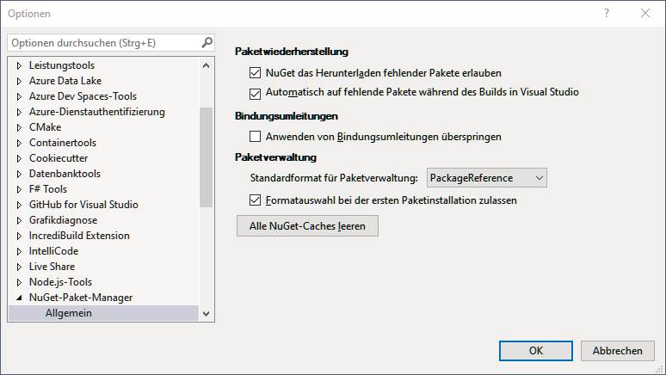
Task: Toggle Formatauswahl bei der ersten Paketinstallation zulassen
Action: point(255,200)
